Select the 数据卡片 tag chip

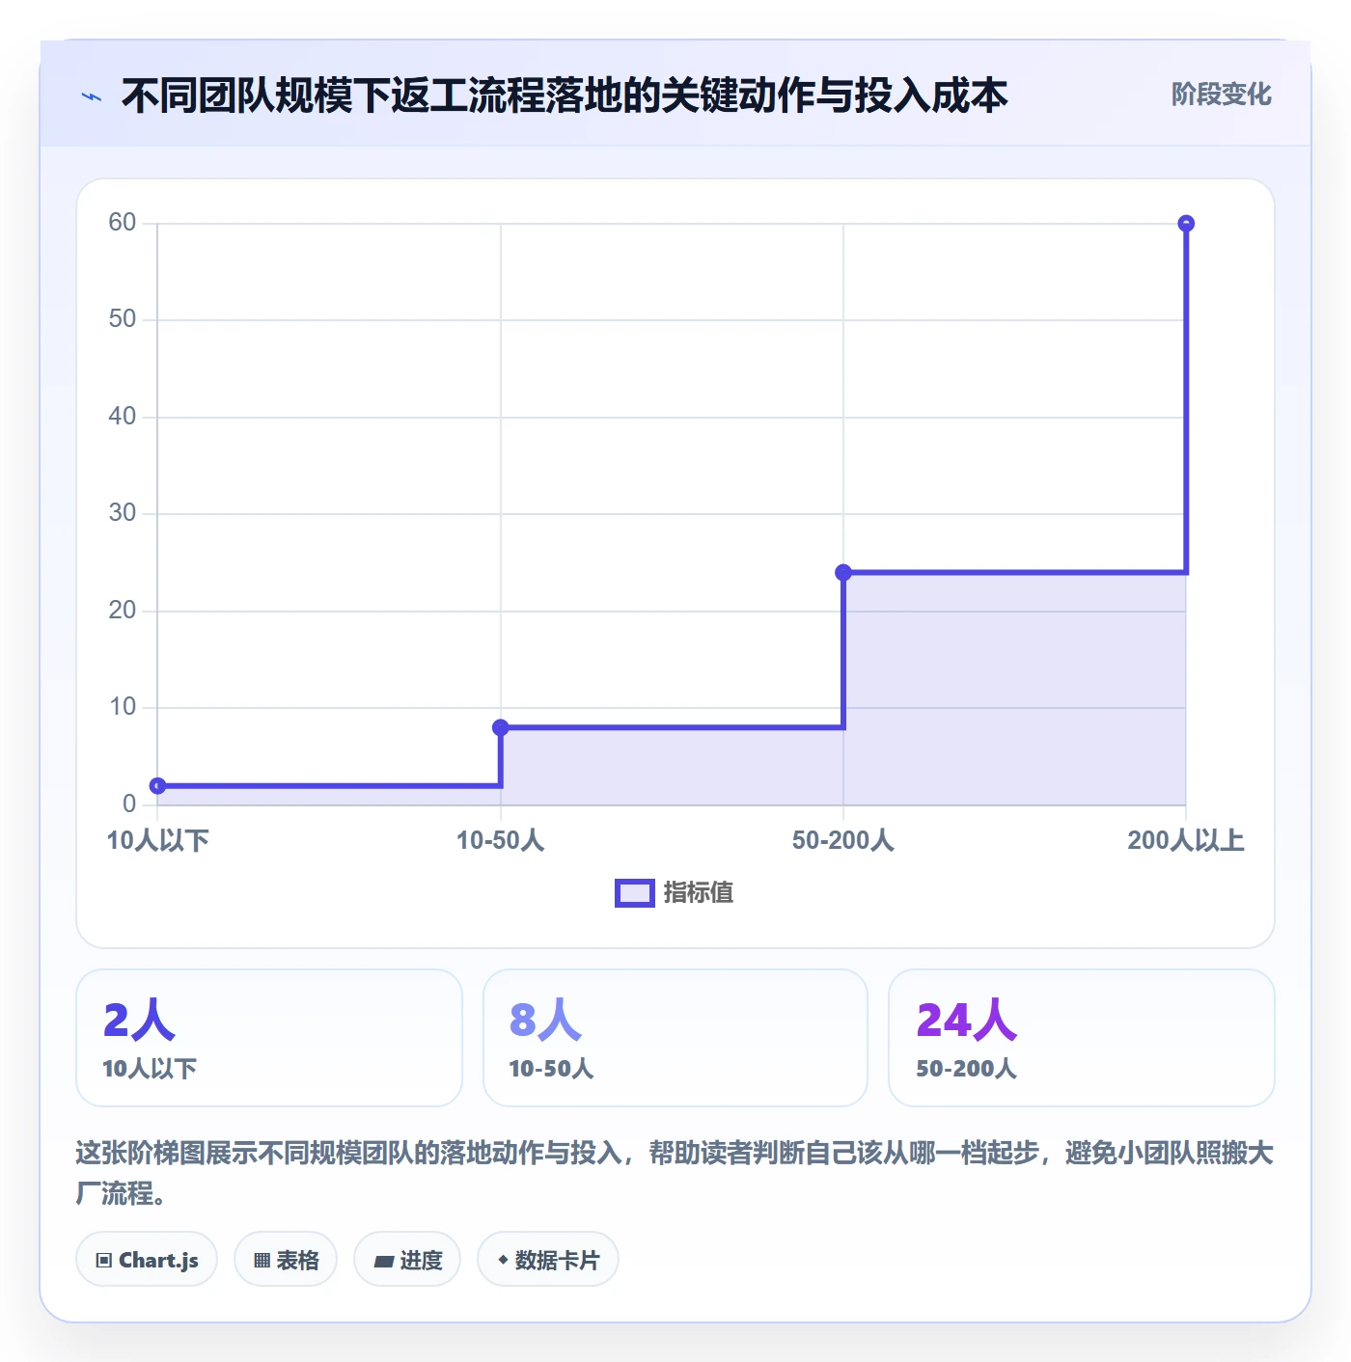tap(548, 1260)
